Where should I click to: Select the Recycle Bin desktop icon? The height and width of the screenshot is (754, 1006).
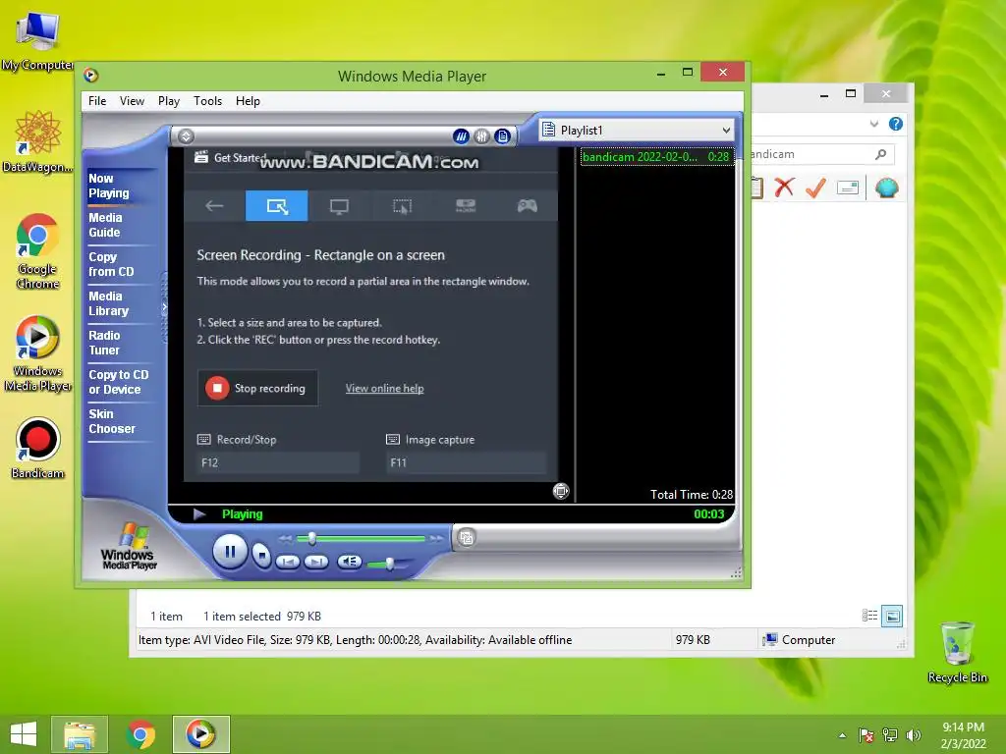coord(958,653)
